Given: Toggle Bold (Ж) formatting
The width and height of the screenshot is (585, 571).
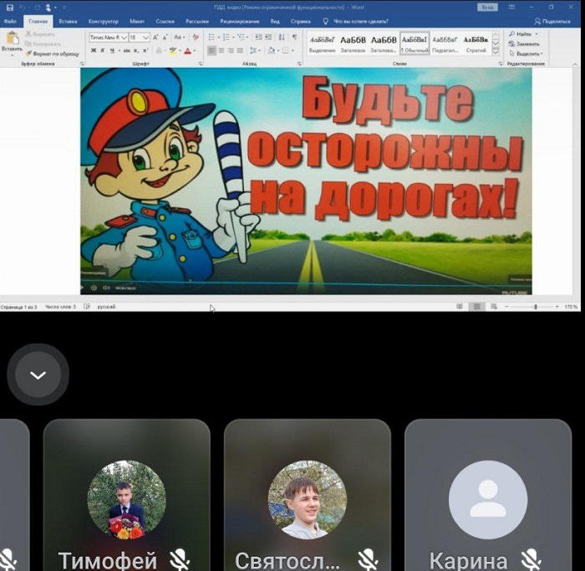Looking at the screenshot, I should pos(94,50).
